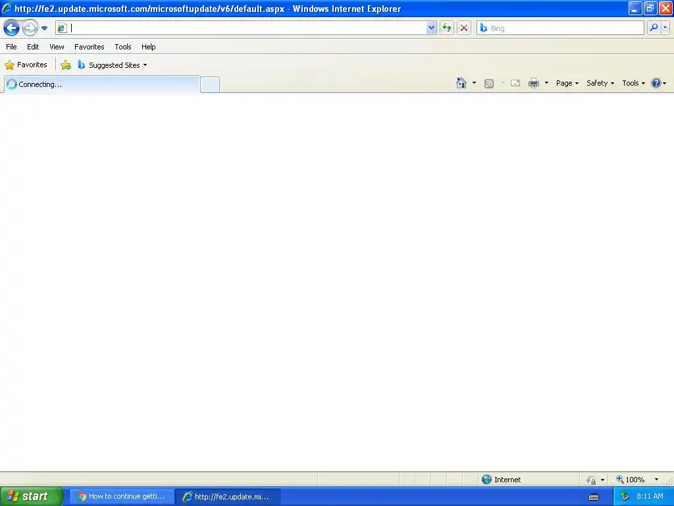This screenshot has width=674, height=506.
Task: Click the Windows Start button
Action: 31,497
